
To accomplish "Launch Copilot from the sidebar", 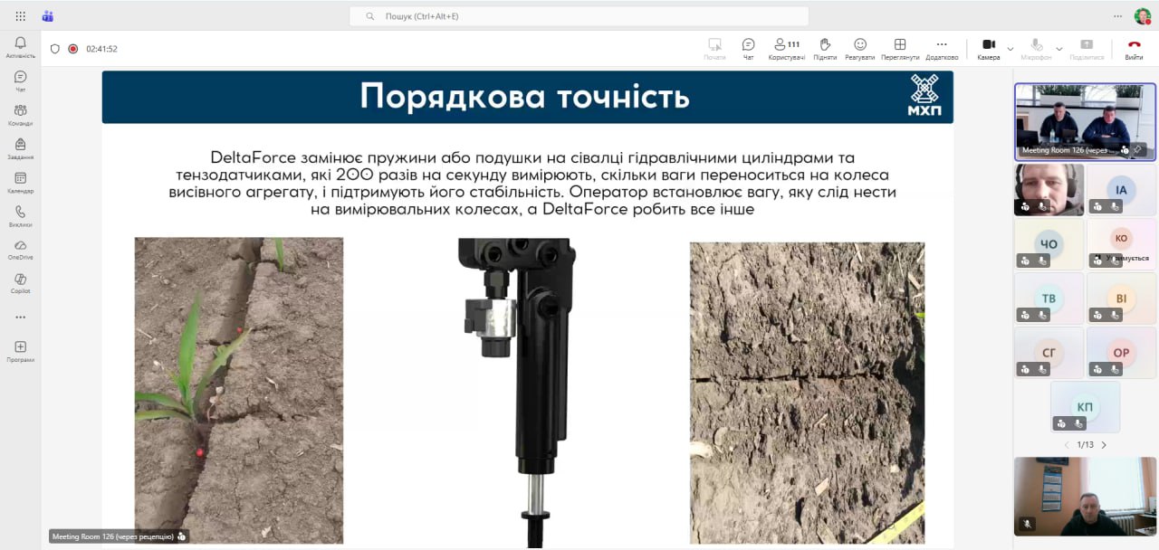I will (x=20, y=283).
